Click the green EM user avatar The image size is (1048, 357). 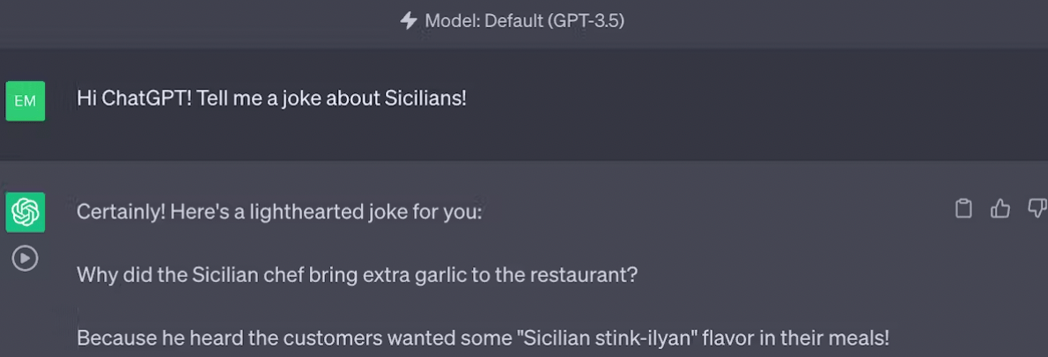point(26,101)
